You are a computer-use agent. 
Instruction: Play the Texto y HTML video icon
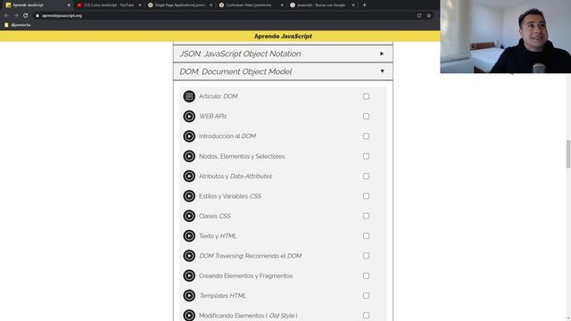(189, 235)
